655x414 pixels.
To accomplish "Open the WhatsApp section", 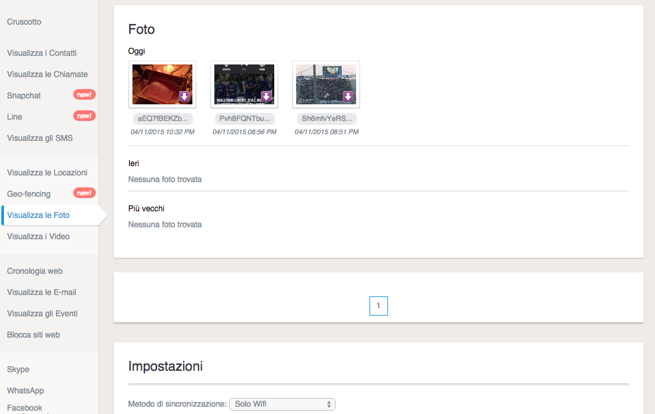I will point(25,391).
